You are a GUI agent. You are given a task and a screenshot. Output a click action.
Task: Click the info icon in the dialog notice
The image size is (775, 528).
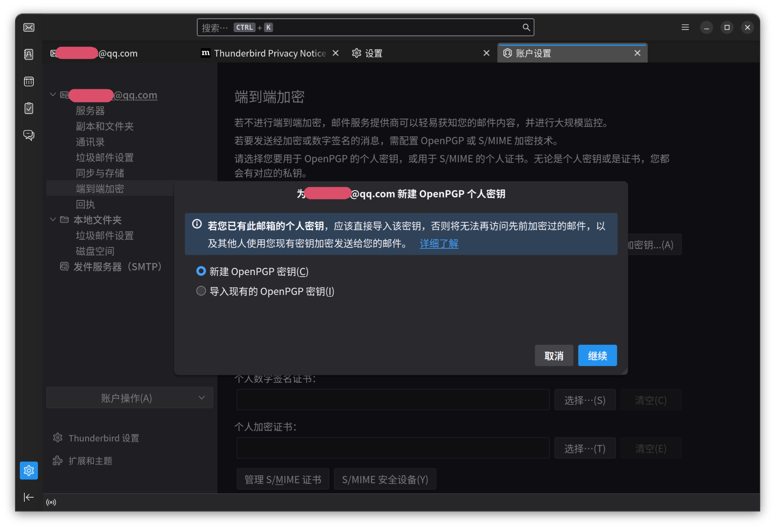point(197,224)
